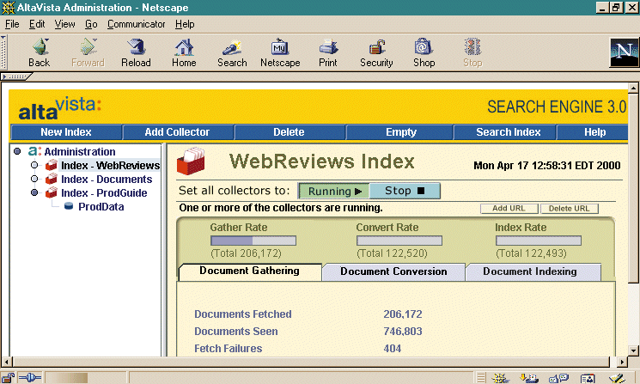The height and width of the screenshot is (384, 640).
Task: Click the Convert Rate progress bar
Action: [x=399, y=241]
